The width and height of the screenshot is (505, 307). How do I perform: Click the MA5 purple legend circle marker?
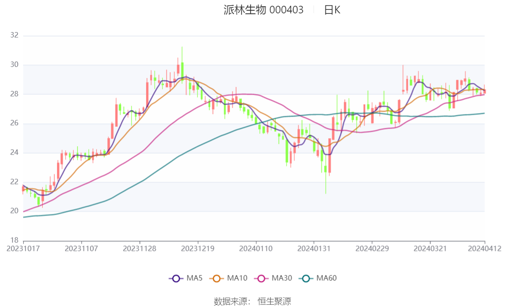175,278
